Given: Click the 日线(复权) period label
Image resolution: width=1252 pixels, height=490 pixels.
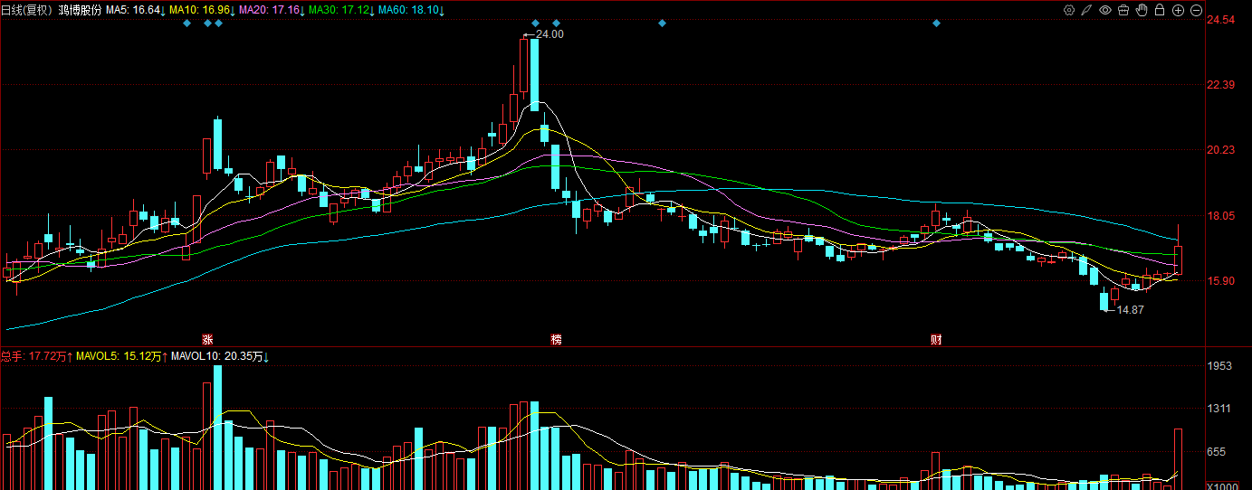Looking at the screenshot, I should [x=26, y=10].
